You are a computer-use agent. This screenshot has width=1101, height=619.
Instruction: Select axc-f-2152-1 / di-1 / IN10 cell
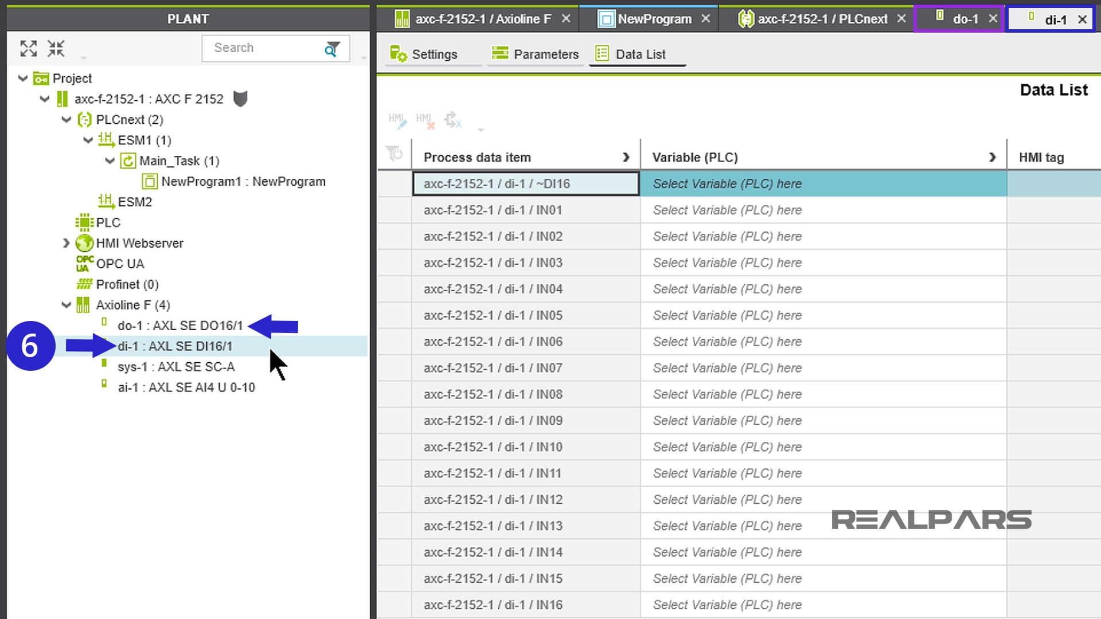(x=526, y=447)
